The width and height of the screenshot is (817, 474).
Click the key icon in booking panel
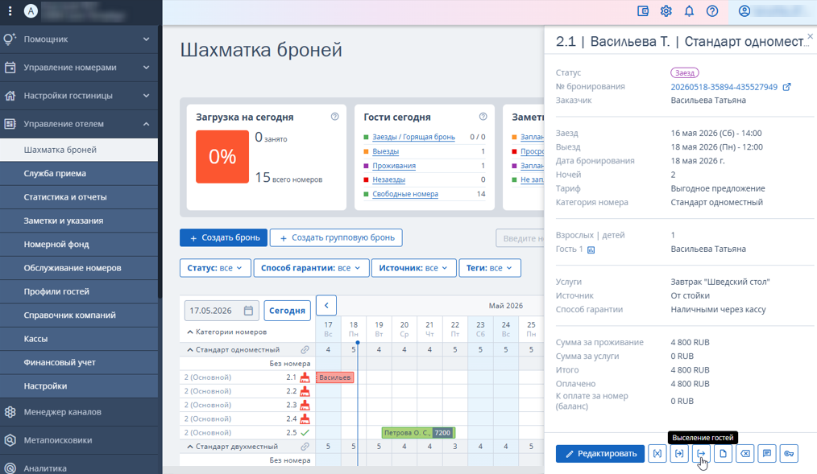coord(789,454)
